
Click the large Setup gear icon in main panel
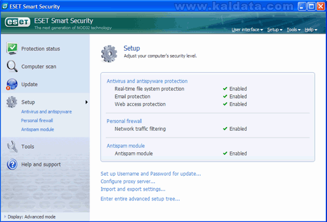109,54
